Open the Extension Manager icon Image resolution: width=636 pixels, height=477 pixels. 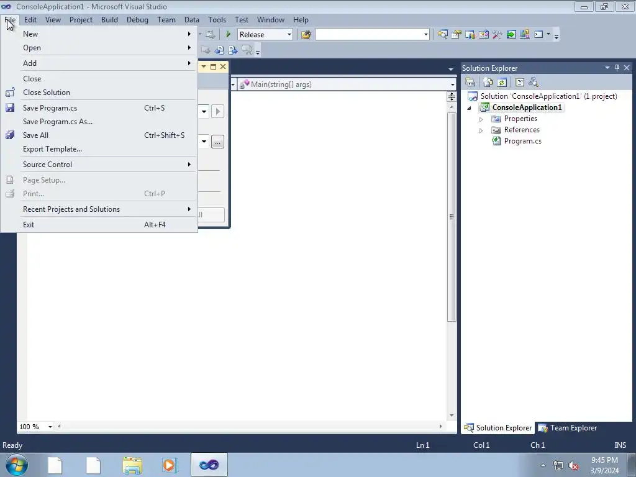[x=524, y=35]
